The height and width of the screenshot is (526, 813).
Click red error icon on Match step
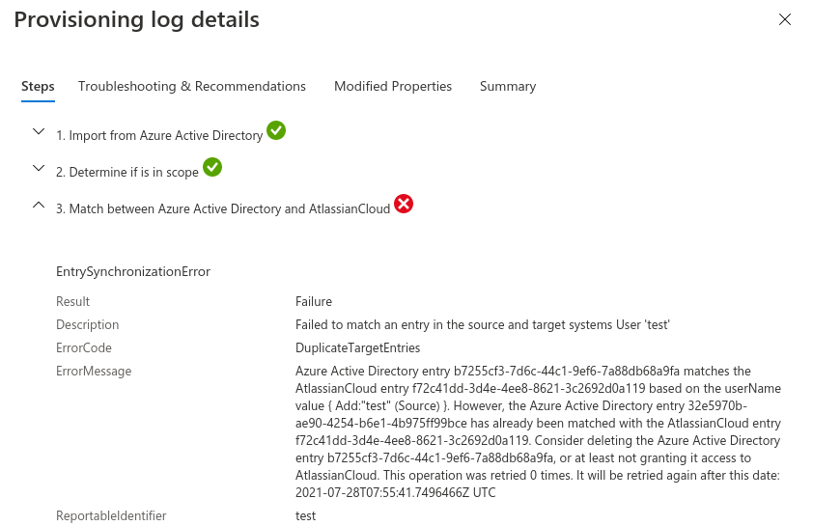(x=404, y=204)
